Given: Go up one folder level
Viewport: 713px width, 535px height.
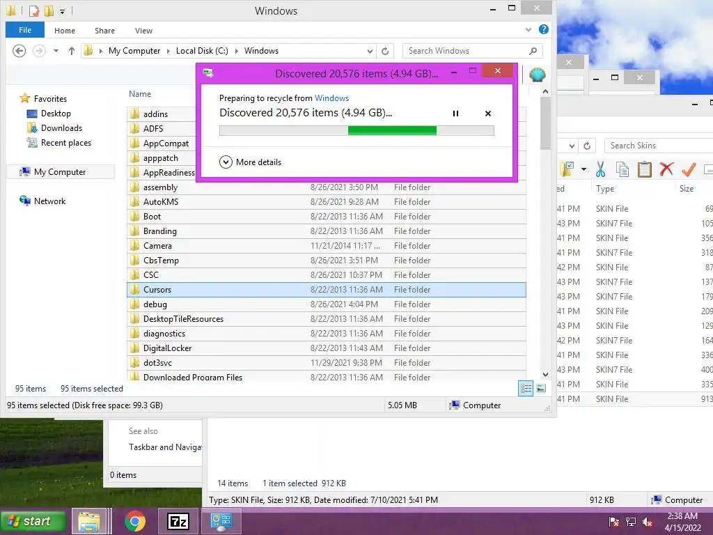Looking at the screenshot, I should 72,51.
